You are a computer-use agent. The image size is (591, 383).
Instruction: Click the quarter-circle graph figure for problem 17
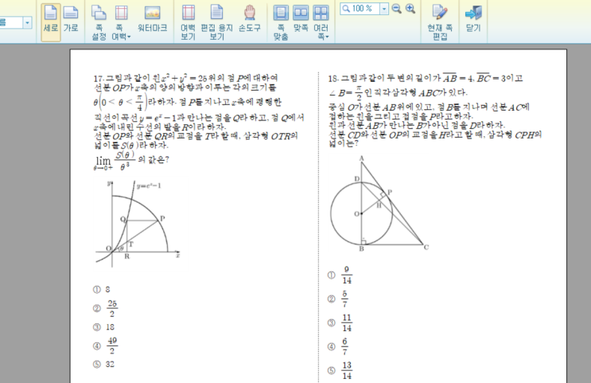point(138,224)
